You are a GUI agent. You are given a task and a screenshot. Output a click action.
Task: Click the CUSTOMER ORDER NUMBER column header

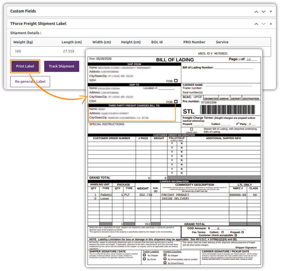[112, 138]
